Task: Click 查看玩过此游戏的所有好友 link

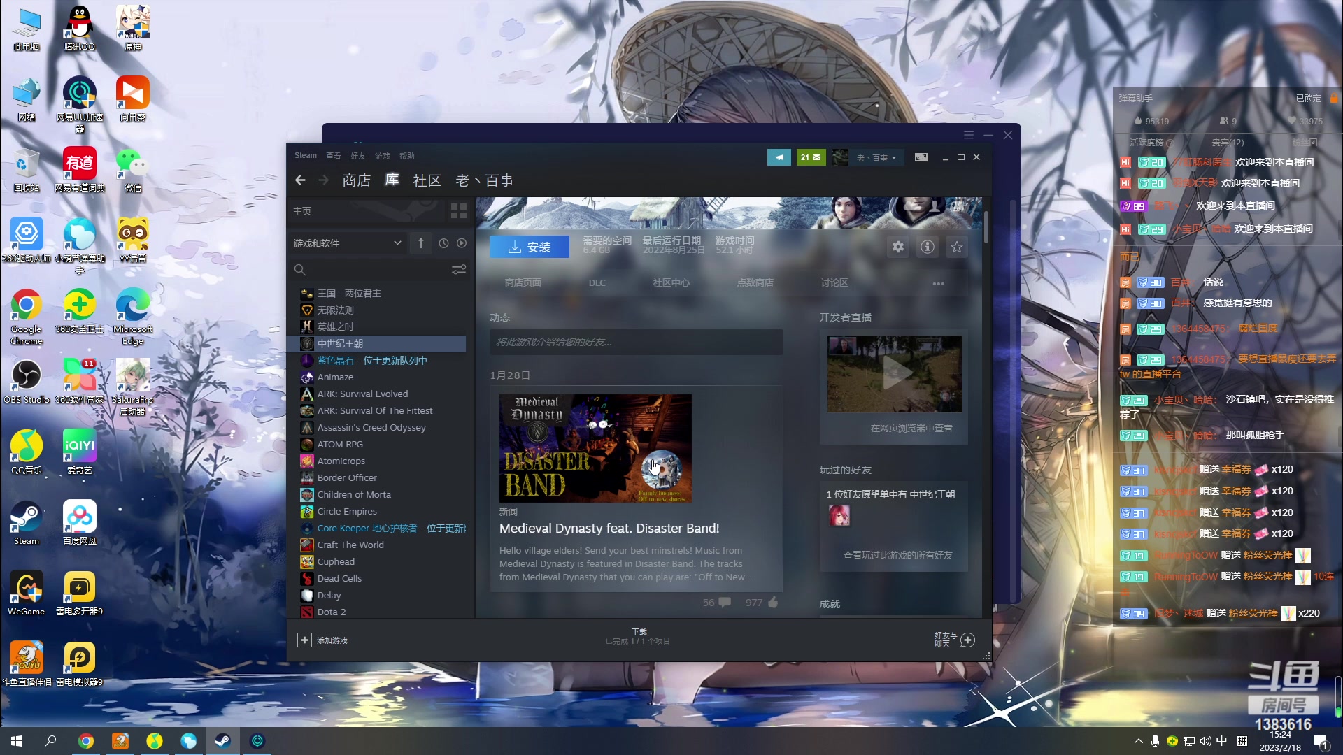Action: point(898,555)
